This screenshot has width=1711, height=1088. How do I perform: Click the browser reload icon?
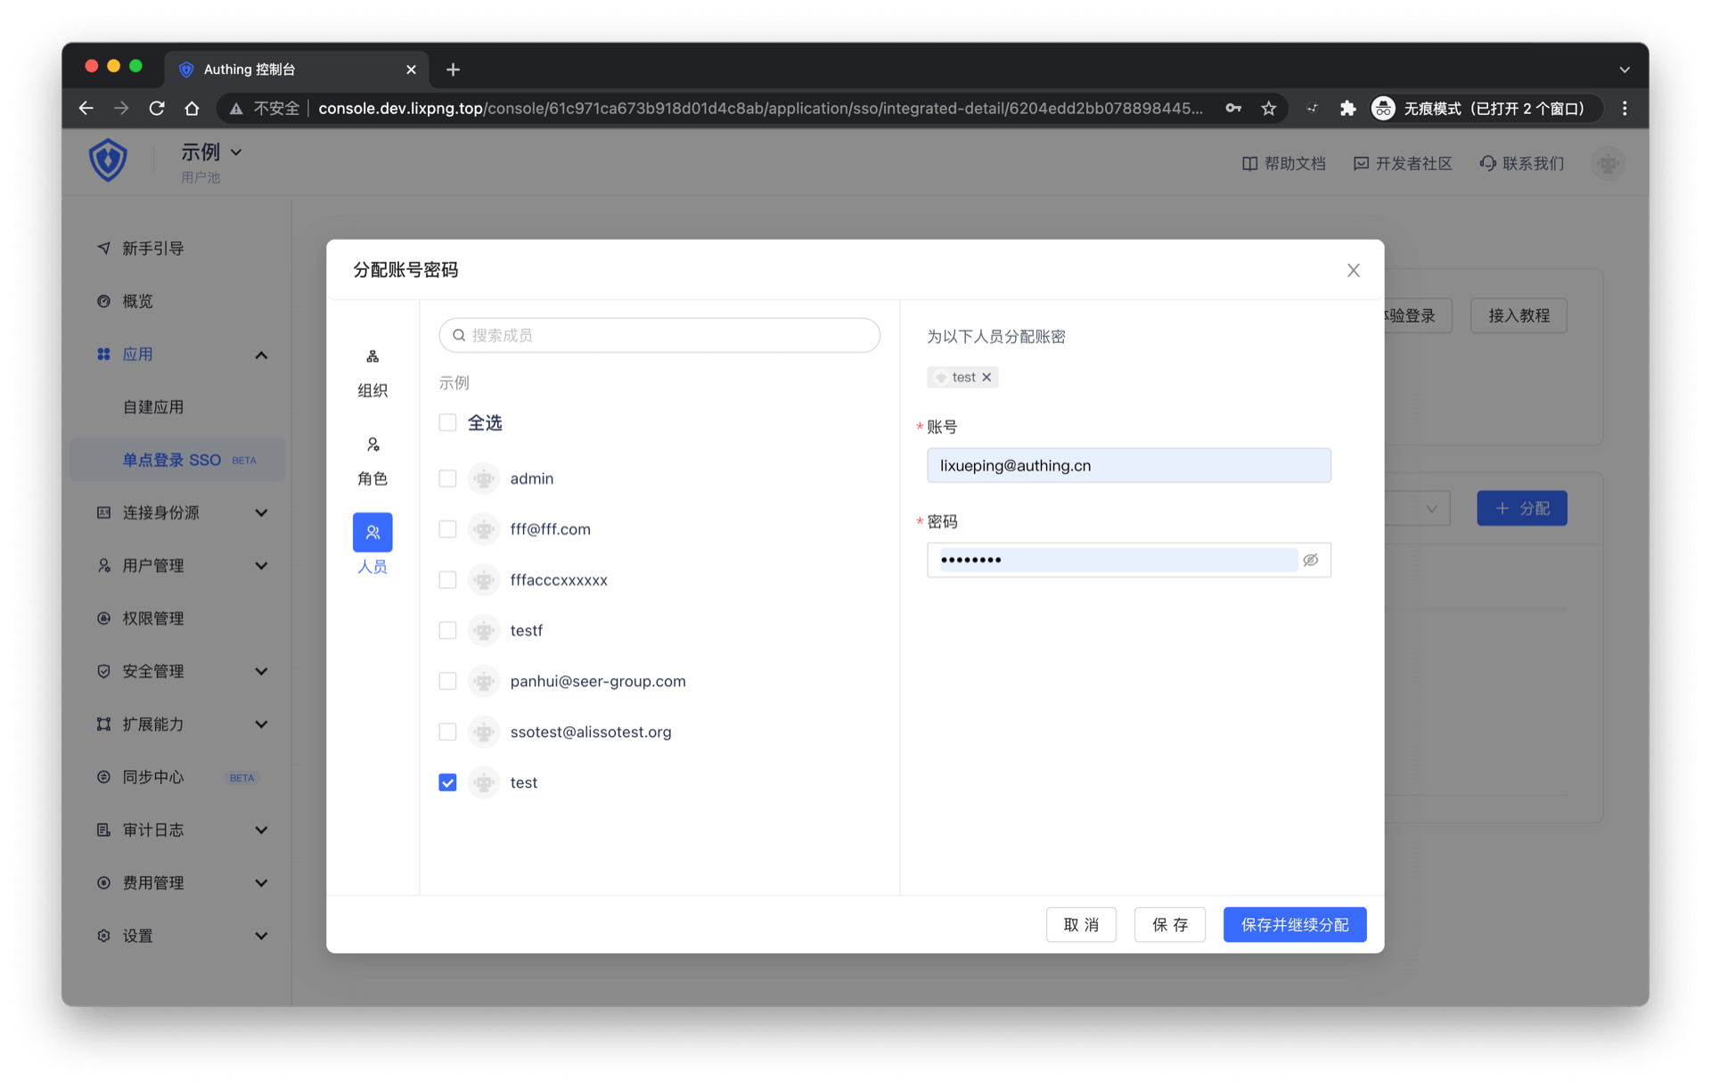[x=157, y=109]
